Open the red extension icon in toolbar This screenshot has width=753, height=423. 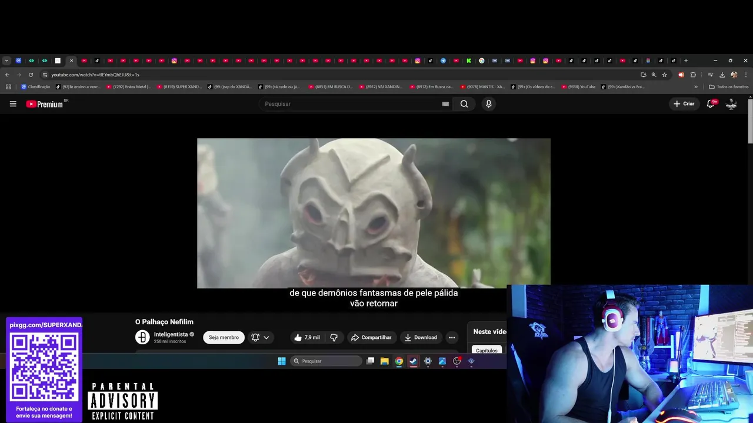[x=681, y=75]
